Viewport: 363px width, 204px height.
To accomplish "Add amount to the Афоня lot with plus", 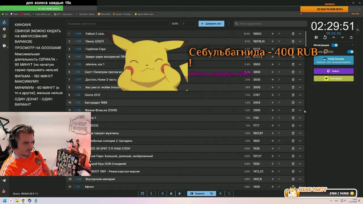I will coord(273,187).
